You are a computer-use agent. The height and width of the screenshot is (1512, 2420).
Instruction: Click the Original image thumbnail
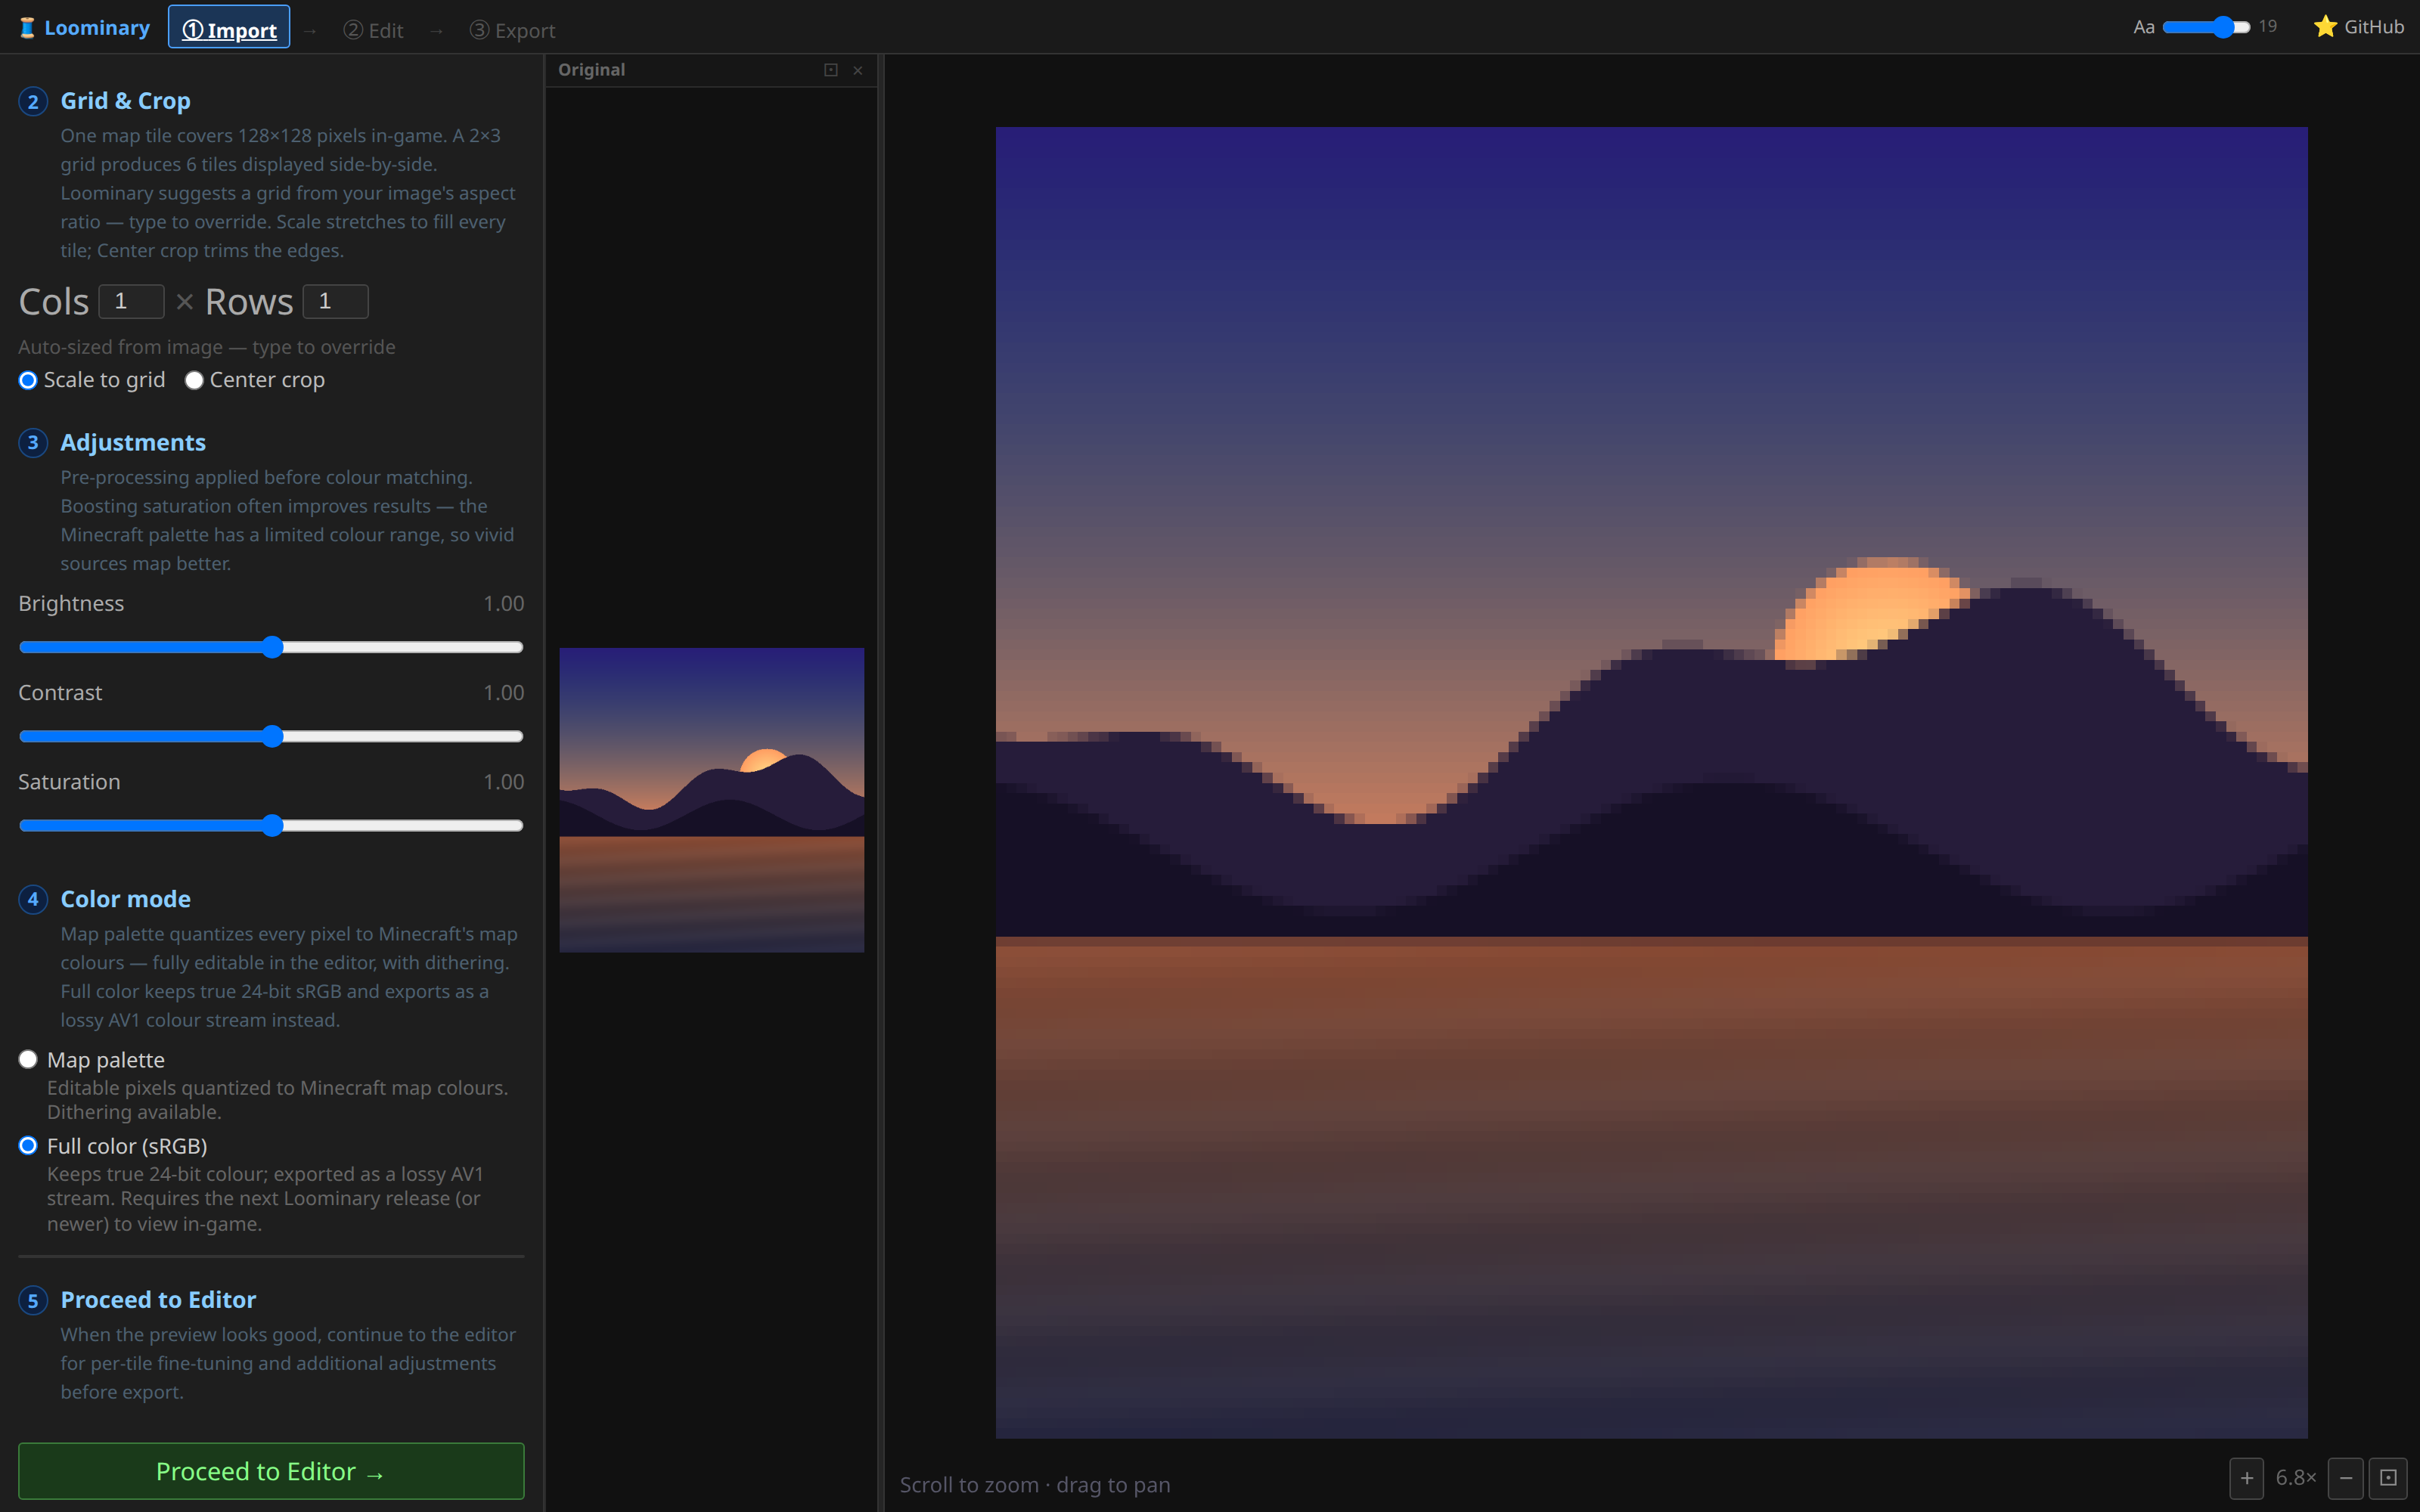(711, 800)
